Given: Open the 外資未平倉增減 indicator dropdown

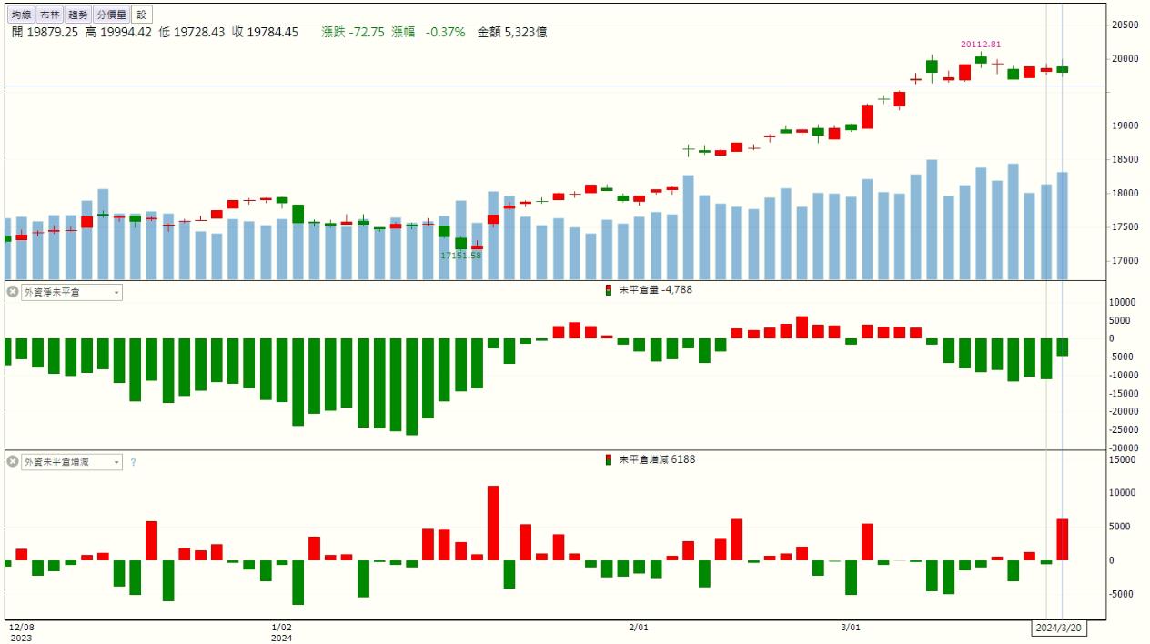Looking at the screenshot, I should pyautogui.click(x=72, y=462).
